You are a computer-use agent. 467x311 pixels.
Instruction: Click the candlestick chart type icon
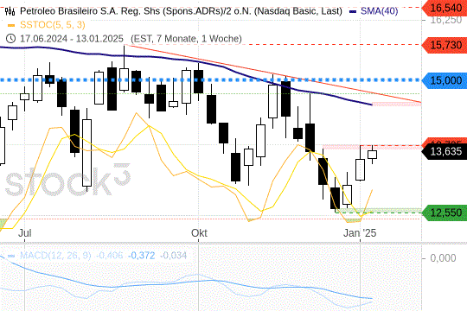point(10,11)
